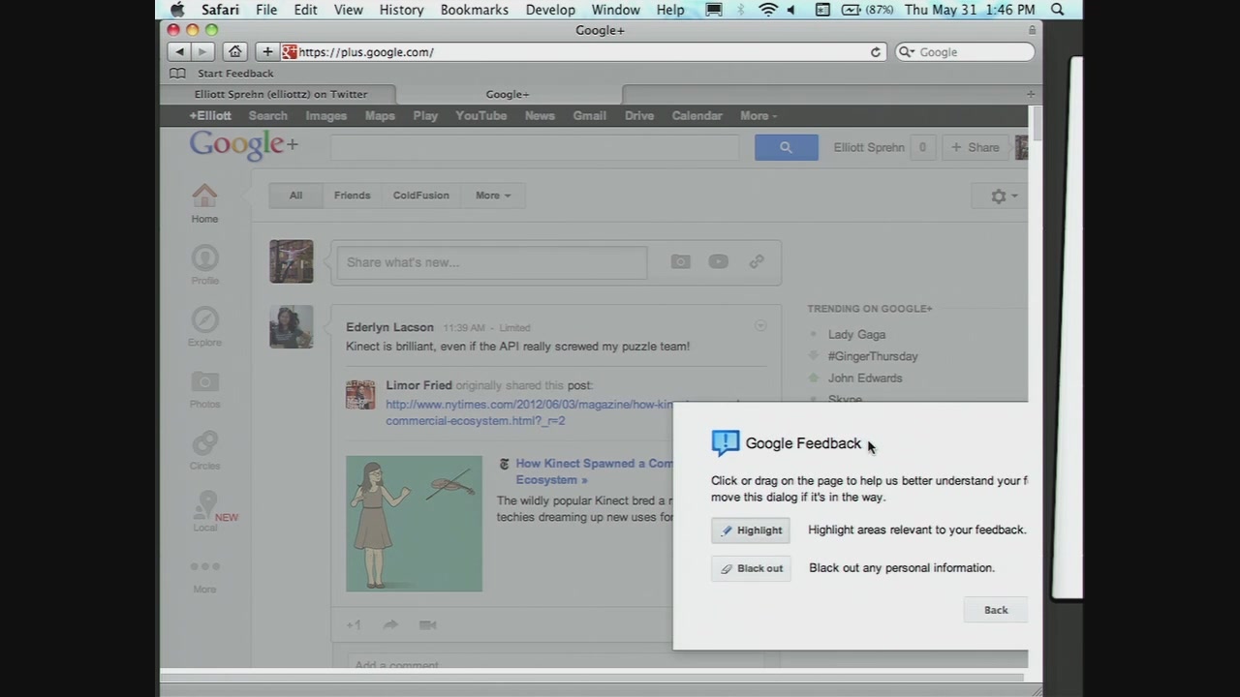Click the Google Feedback speech bubble icon
1240x697 pixels.
click(725, 443)
